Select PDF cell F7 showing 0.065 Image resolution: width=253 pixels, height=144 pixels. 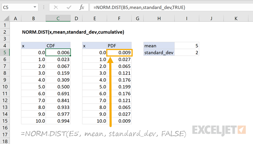(119, 66)
